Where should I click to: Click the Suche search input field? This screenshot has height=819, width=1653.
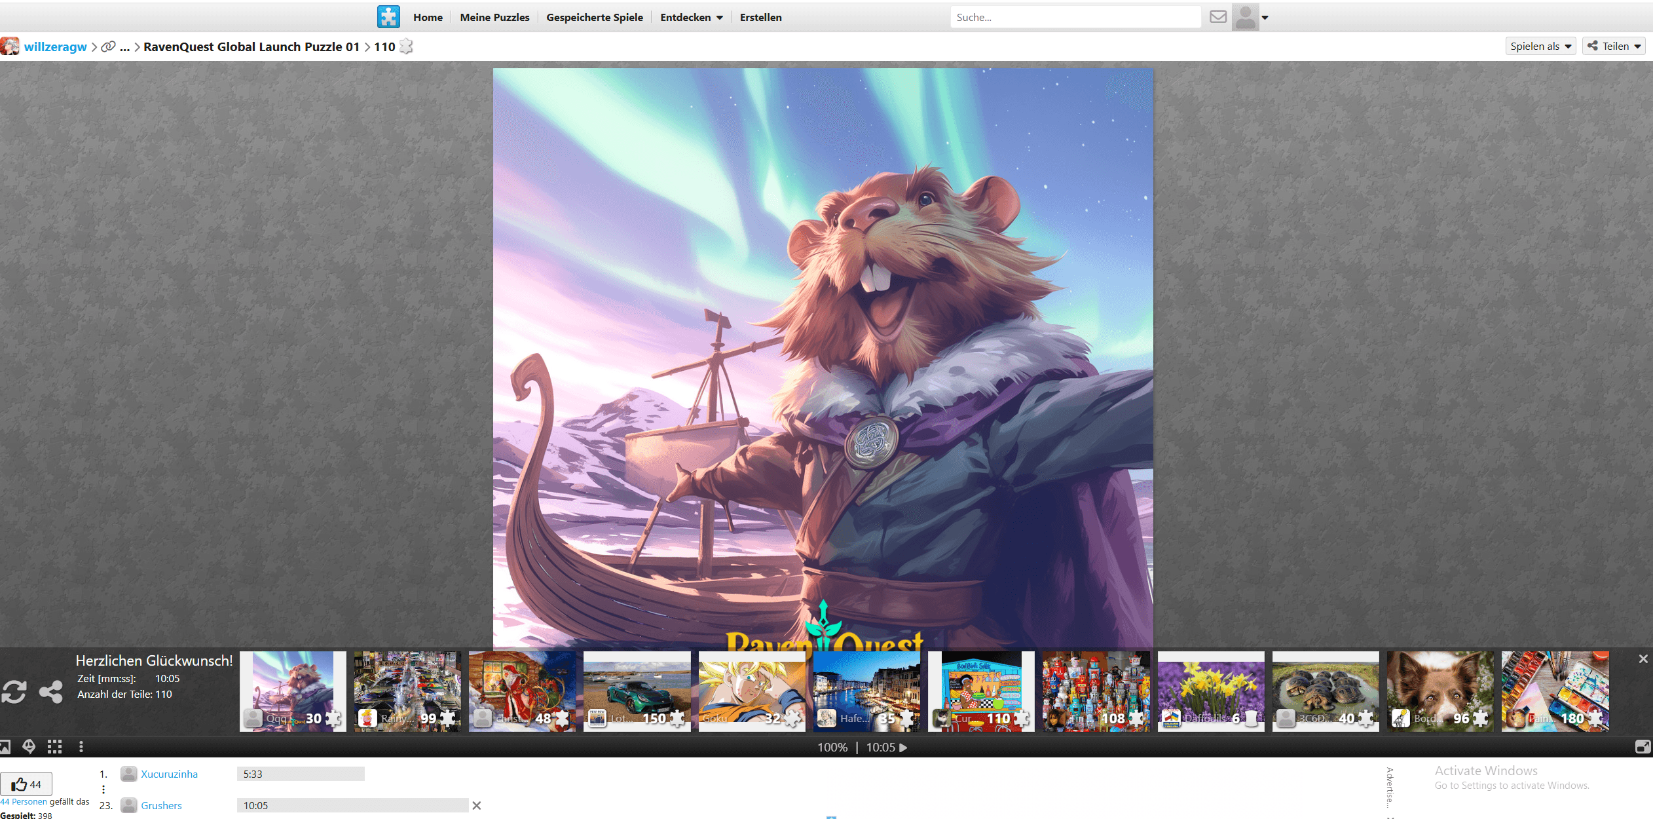[1075, 17]
